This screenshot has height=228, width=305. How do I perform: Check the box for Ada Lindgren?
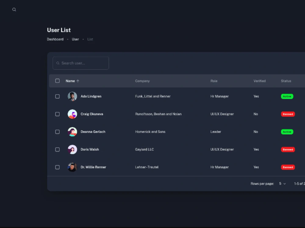point(57,96)
